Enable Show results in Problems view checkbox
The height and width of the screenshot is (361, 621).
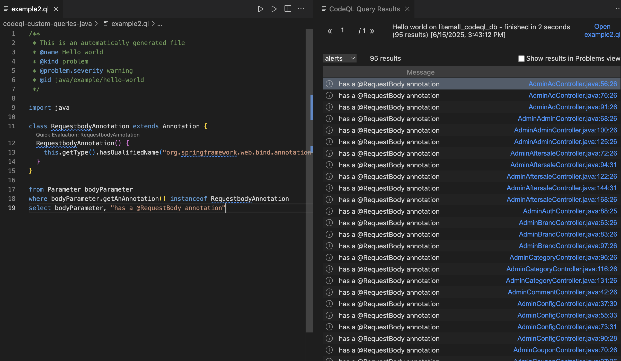[x=521, y=59]
